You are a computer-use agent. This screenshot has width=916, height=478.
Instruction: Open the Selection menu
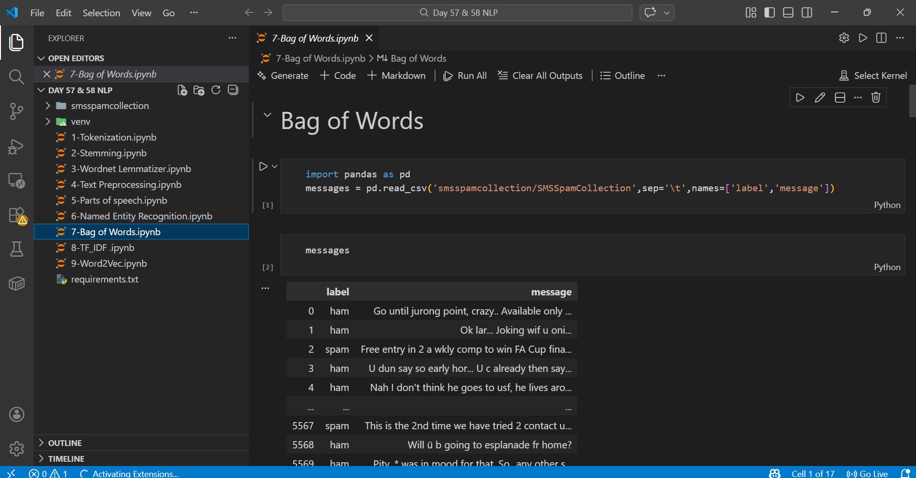coord(101,13)
